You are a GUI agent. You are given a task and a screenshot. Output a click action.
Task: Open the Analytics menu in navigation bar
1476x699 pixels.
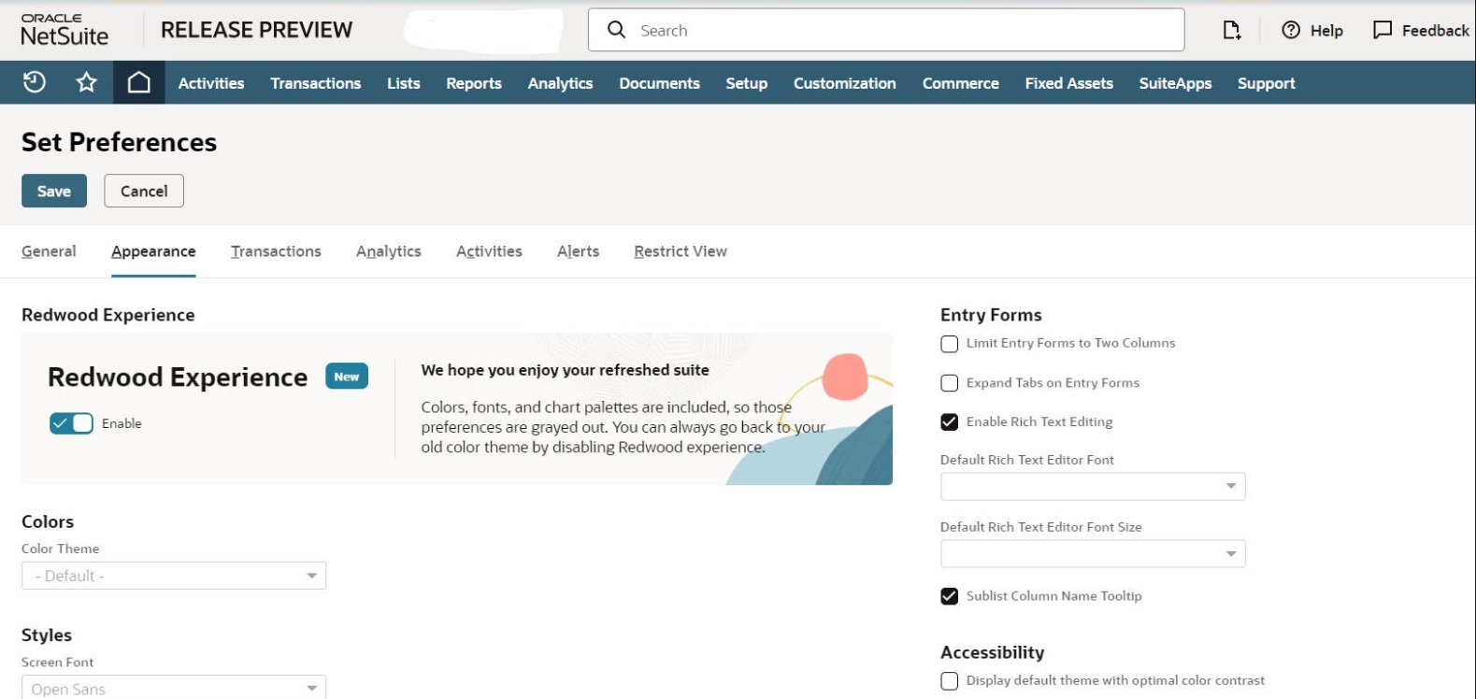(560, 83)
